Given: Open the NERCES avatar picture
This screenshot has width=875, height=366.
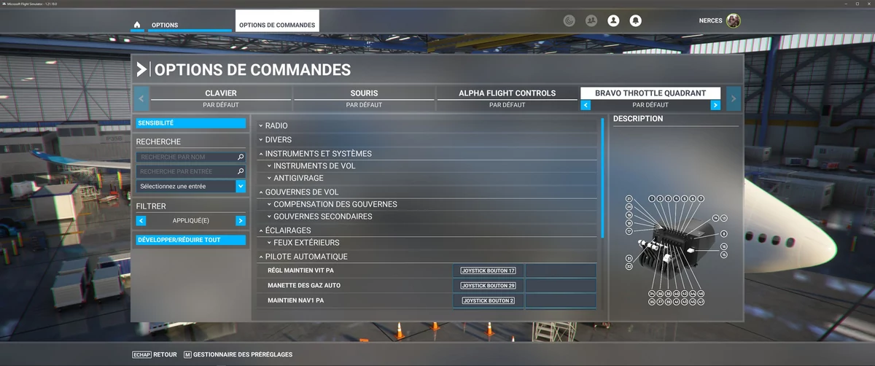Looking at the screenshot, I should pos(733,20).
